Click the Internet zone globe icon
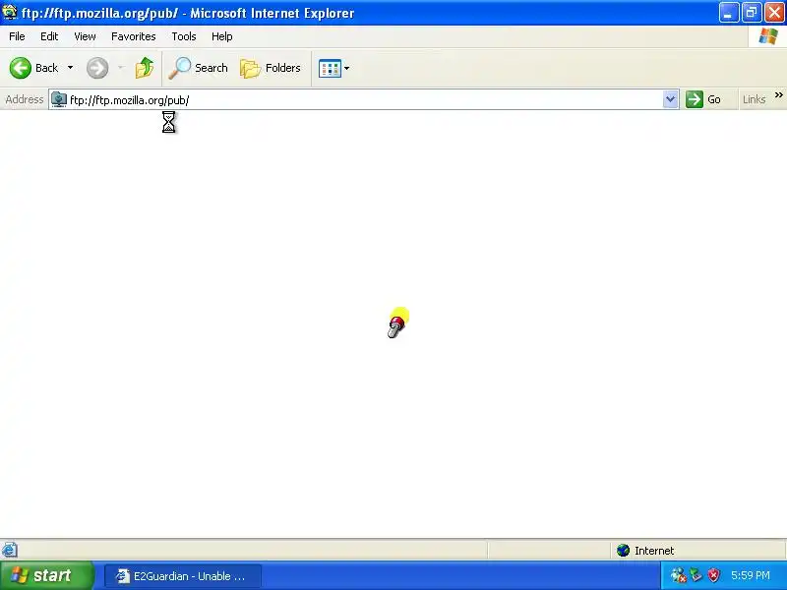 point(624,551)
